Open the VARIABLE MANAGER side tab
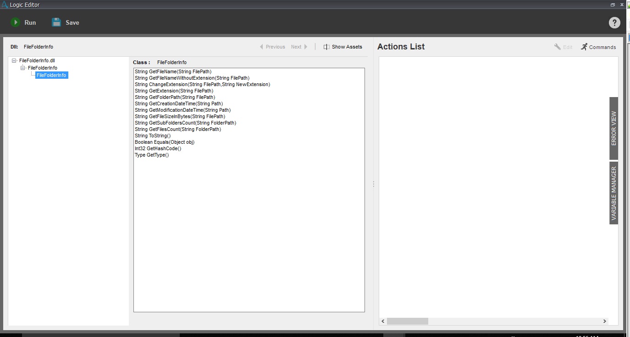This screenshot has height=337, width=630. coord(613,193)
